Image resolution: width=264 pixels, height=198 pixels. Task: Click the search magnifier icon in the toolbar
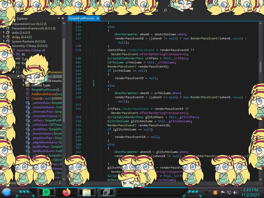click(165, 10)
